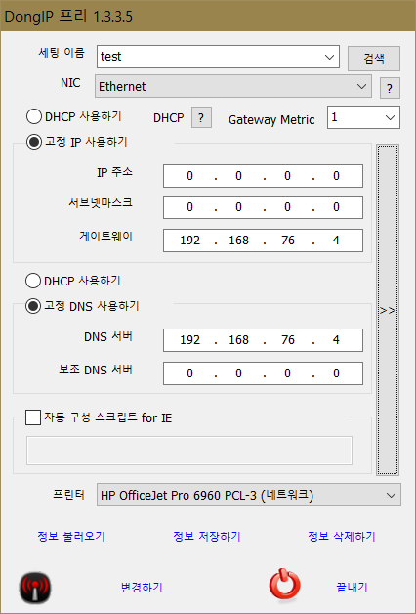This screenshot has width=416, height=614.
Task: Select the top DHCP 사용하기 radio for IP
Action: coord(33,116)
